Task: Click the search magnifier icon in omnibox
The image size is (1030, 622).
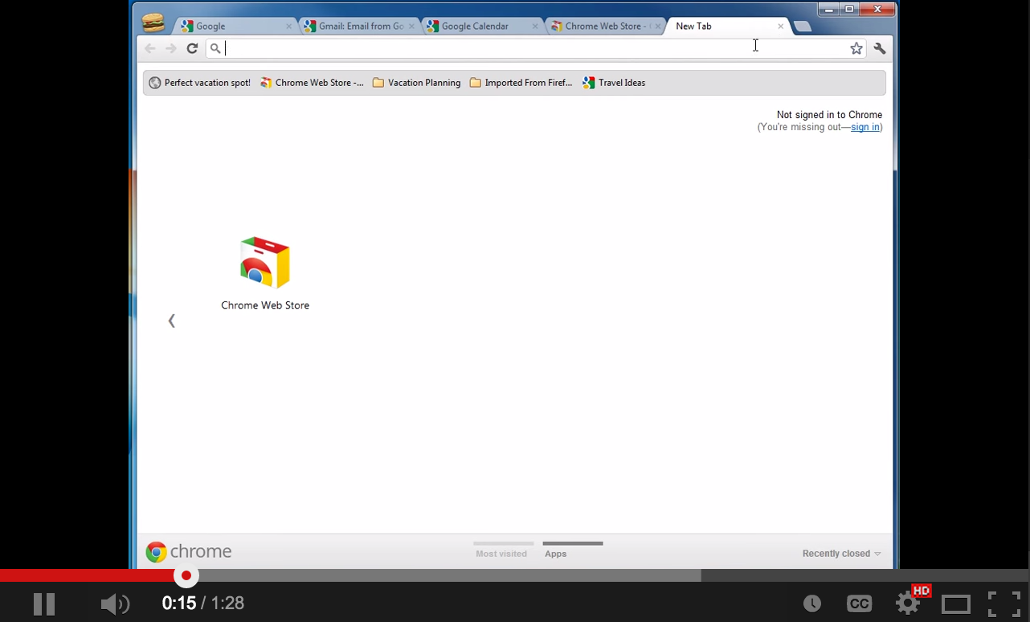Action: tap(215, 48)
